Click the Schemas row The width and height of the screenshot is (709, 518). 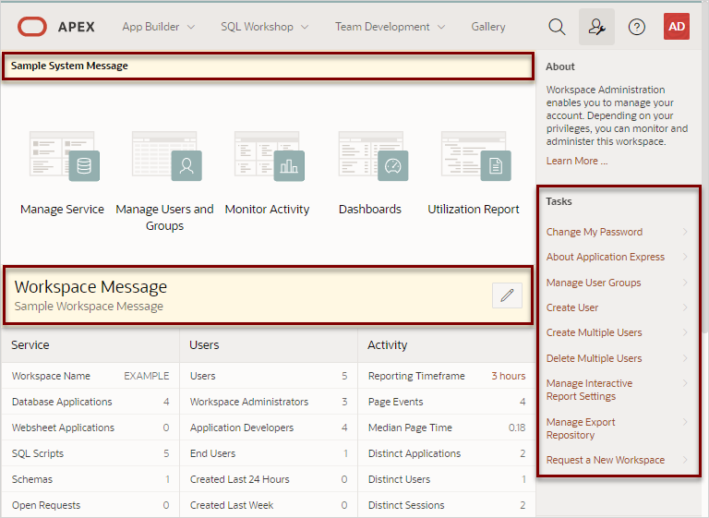click(x=90, y=479)
